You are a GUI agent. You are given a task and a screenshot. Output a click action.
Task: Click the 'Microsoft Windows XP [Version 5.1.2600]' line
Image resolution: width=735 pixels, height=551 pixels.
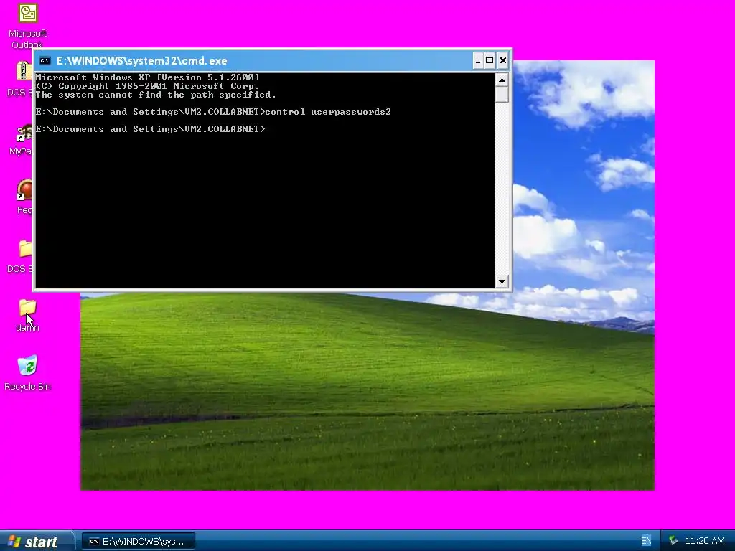pyautogui.click(x=148, y=77)
